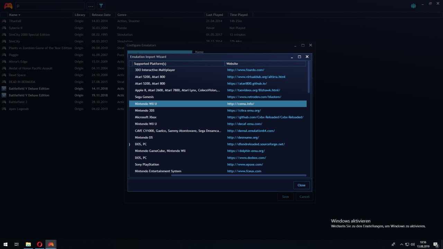Image resolution: width=443 pixels, height=249 pixels.
Task: Click the Playnite taskbar icon
Action: tap(51, 244)
